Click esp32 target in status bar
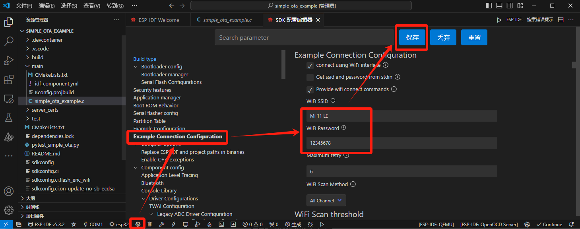580x229 pixels. click(x=119, y=224)
